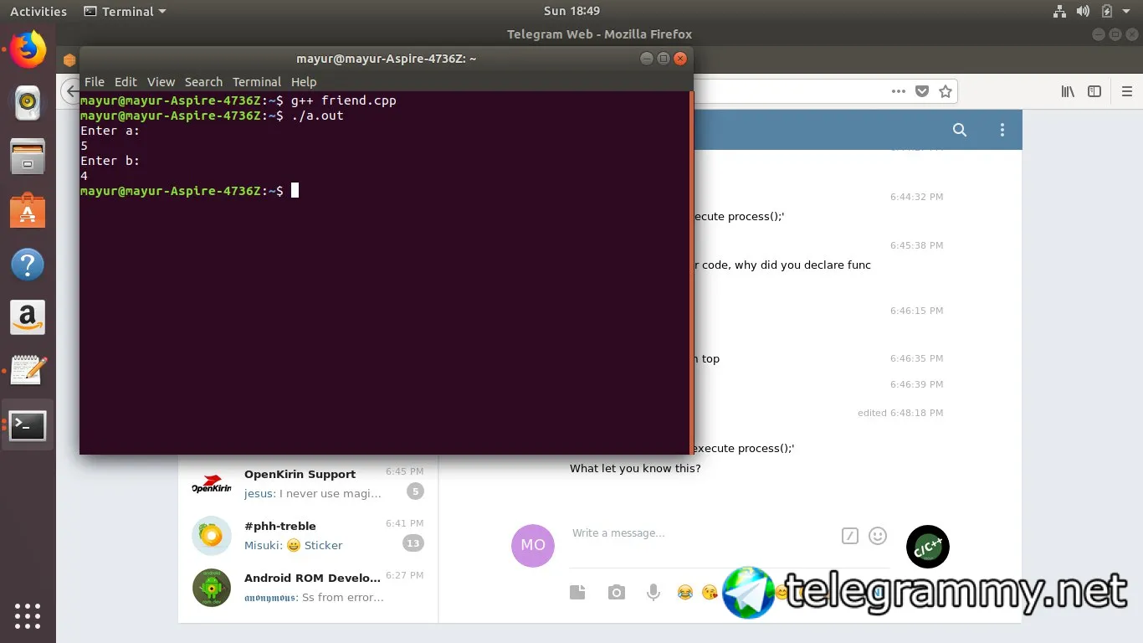1143x643 pixels.
Task: Click Activities in the top bar
Action: [x=38, y=12]
